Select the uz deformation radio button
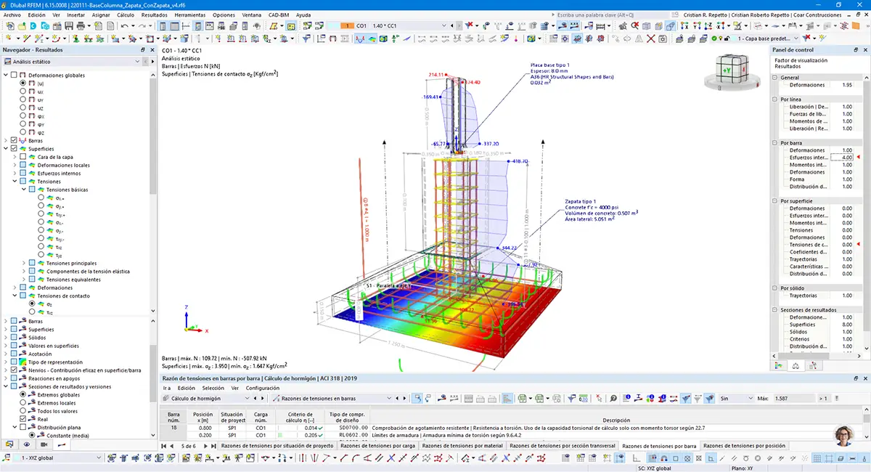The image size is (871, 472). point(23,107)
